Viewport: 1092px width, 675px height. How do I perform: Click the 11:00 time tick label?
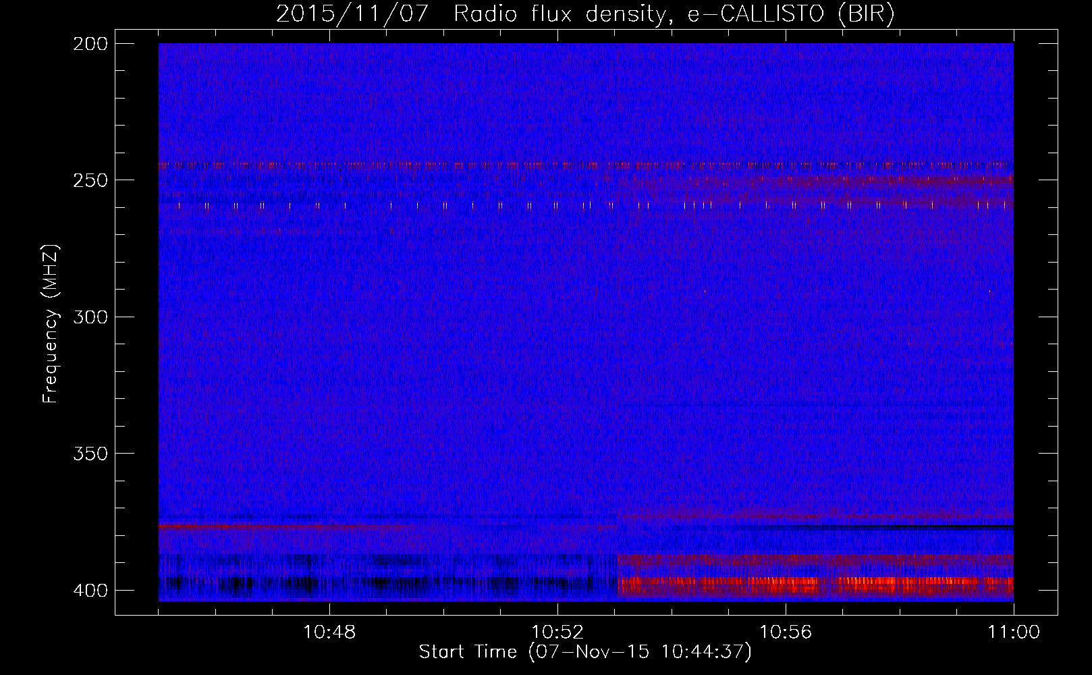(x=1014, y=632)
